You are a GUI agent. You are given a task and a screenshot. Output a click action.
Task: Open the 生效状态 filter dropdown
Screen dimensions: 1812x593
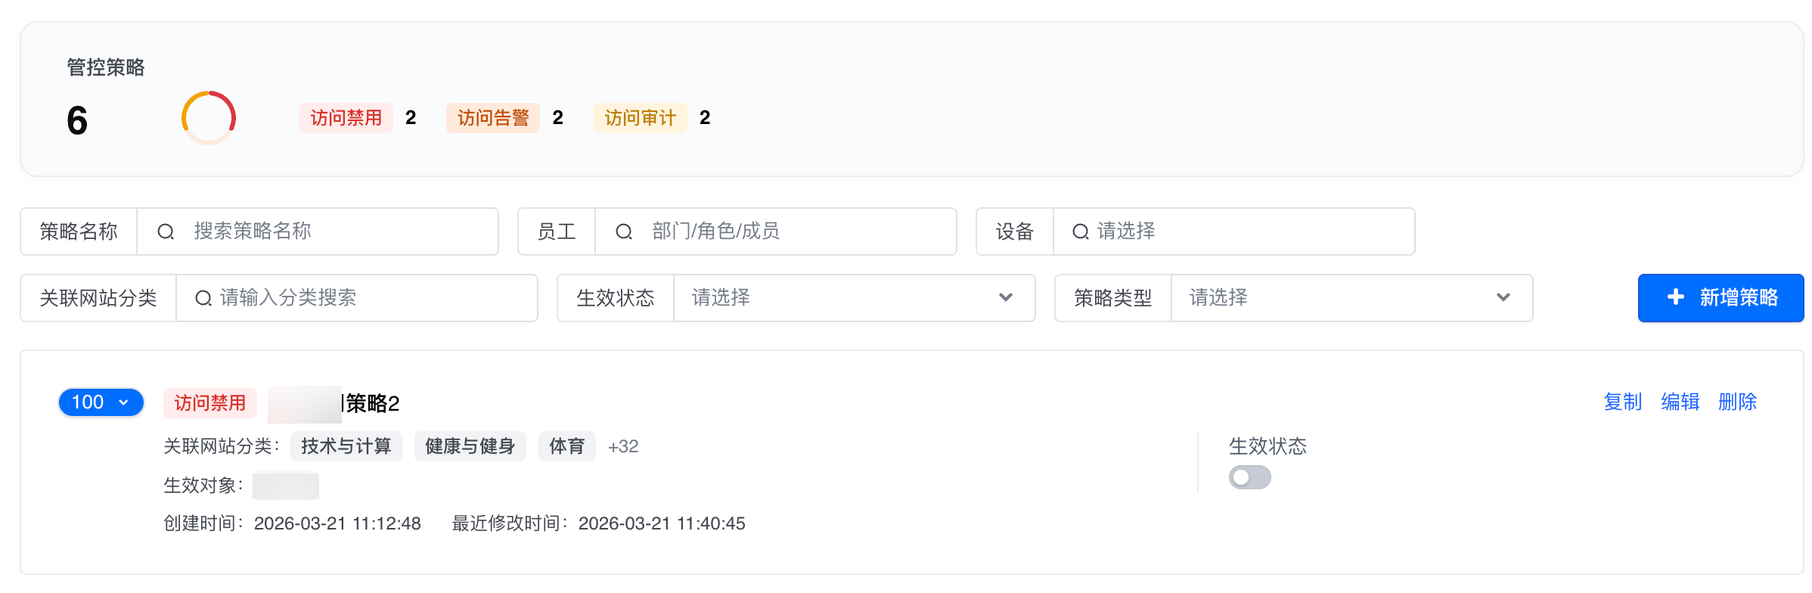pos(853,298)
